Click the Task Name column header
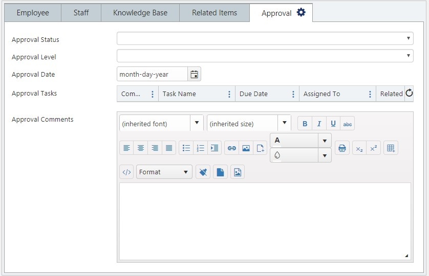429x276 pixels. (x=179, y=94)
